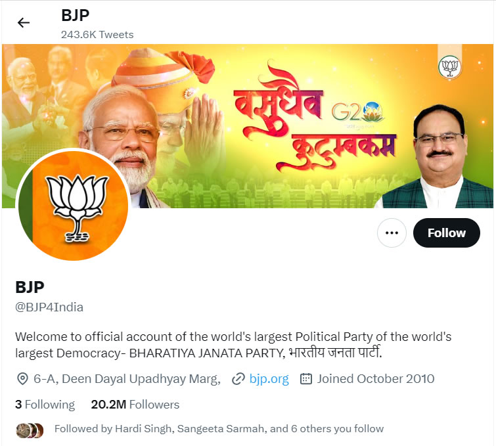Image resolution: width=496 pixels, height=446 pixels.
Task: Follow the BJP account
Action: [446, 233]
